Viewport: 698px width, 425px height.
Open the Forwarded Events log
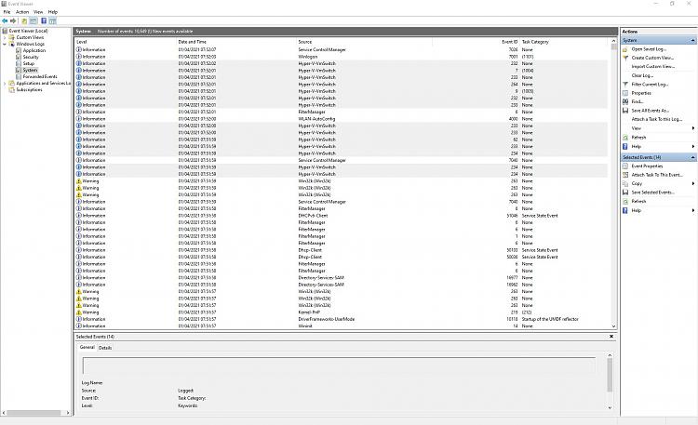[40, 76]
